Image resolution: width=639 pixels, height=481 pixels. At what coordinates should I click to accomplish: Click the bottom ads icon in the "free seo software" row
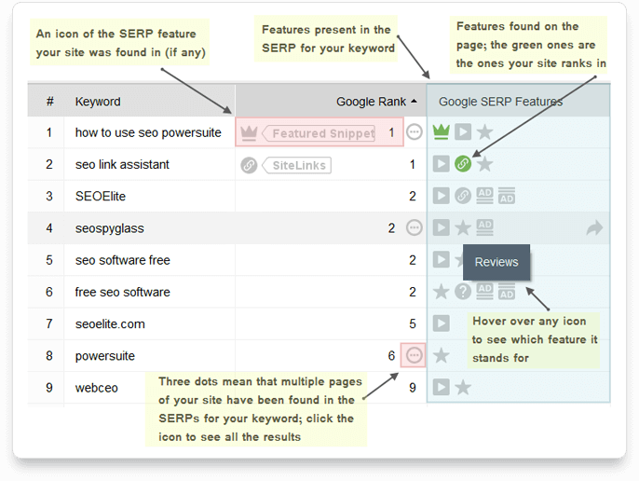coord(507,292)
